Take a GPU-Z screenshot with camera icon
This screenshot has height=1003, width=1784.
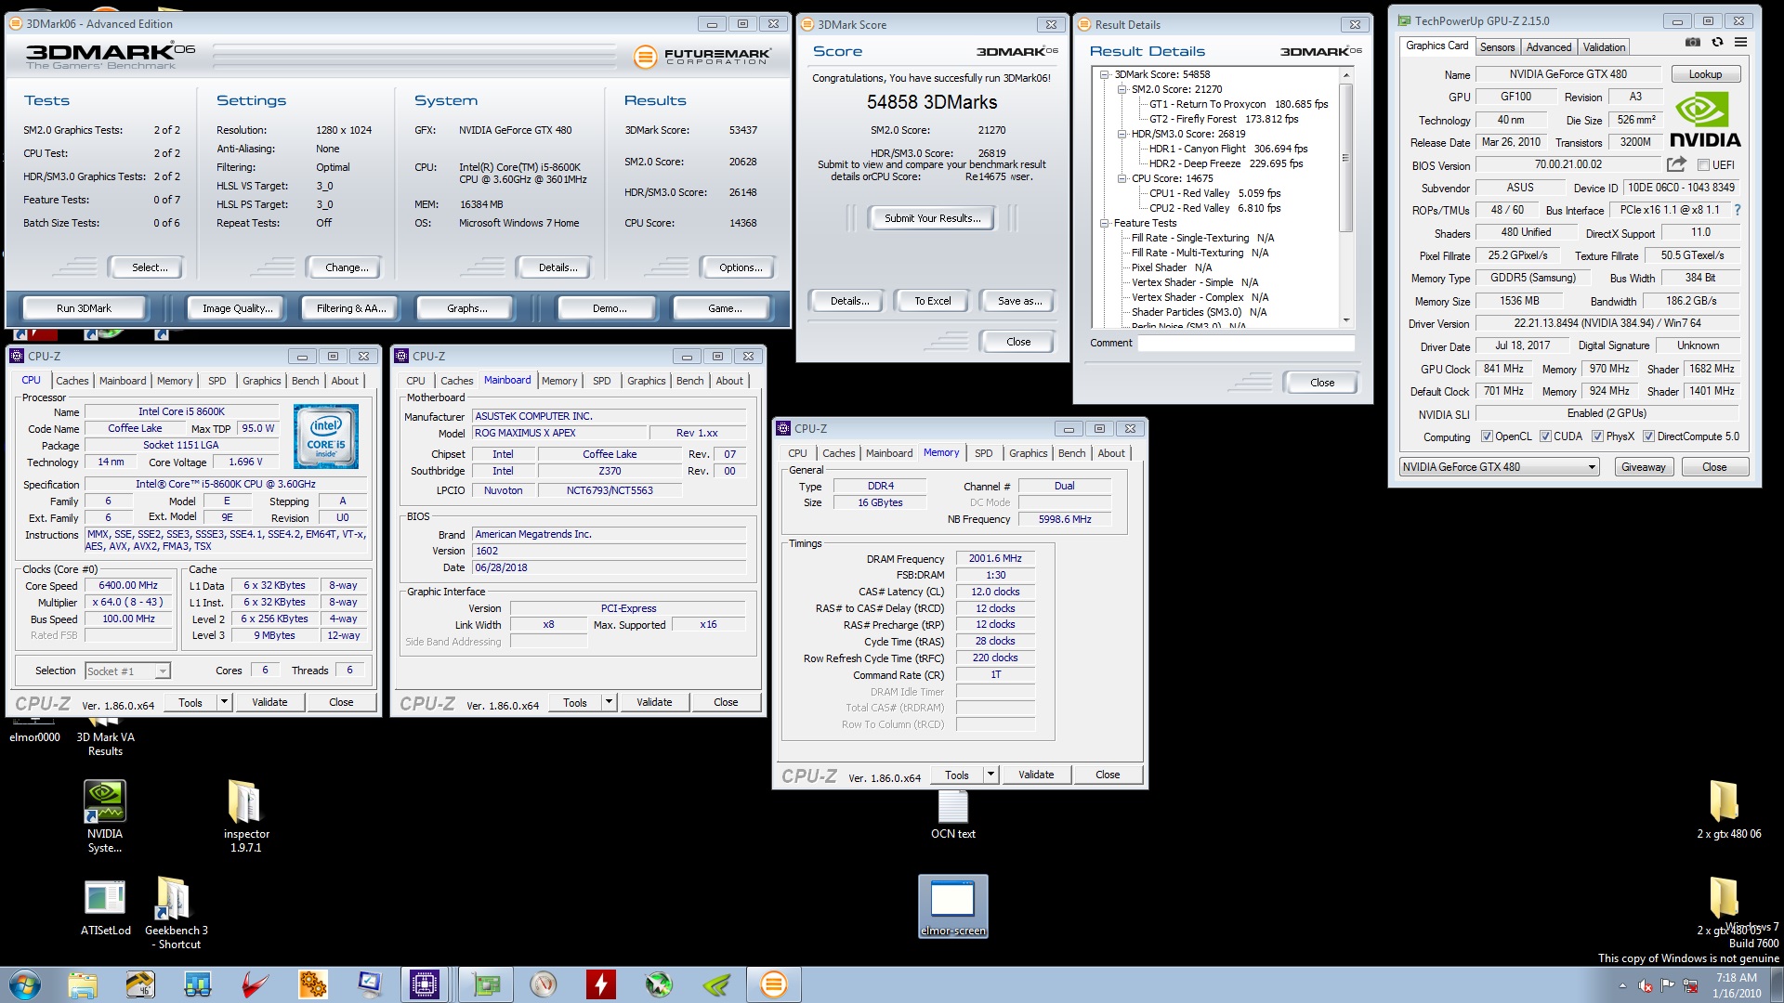[1693, 42]
